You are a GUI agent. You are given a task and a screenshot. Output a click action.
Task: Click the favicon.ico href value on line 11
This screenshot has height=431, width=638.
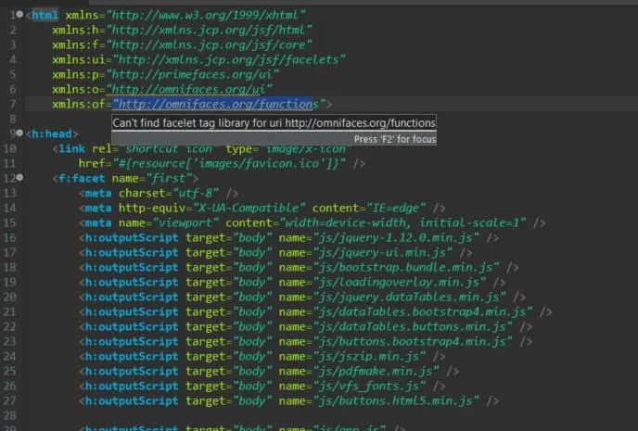click(229, 163)
